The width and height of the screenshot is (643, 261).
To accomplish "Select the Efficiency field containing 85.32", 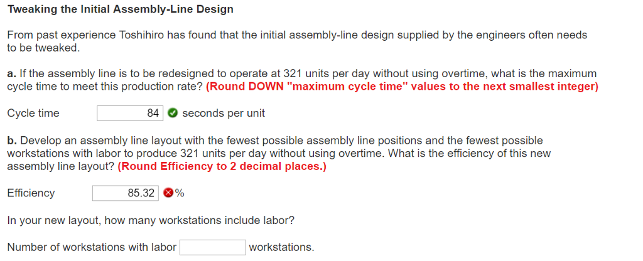I will [x=125, y=193].
